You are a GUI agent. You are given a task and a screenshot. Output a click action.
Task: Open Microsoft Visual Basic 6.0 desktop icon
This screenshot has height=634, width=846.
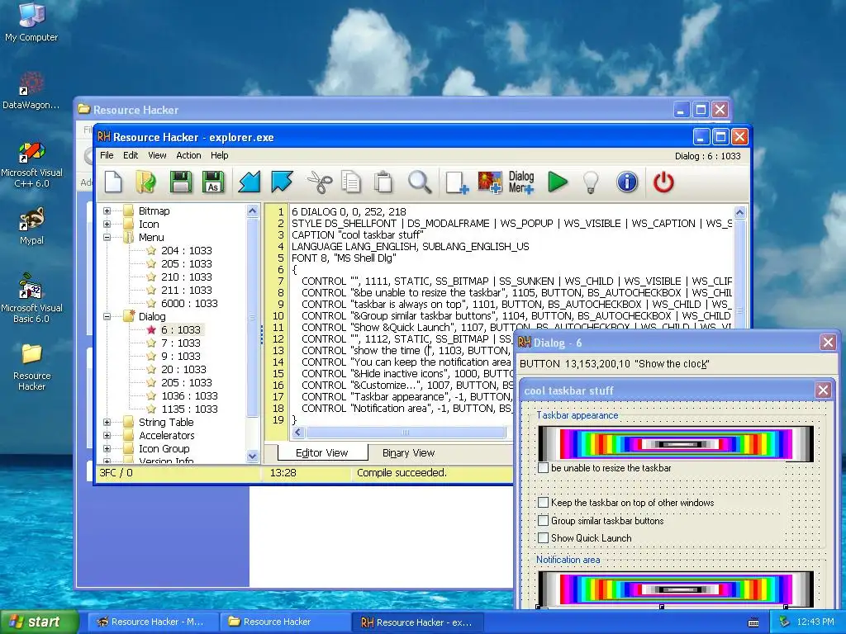click(x=32, y=298)
